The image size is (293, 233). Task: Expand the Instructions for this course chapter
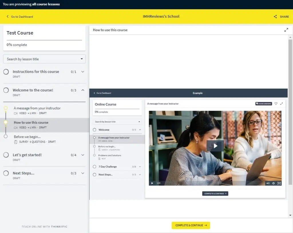point(83,72)
